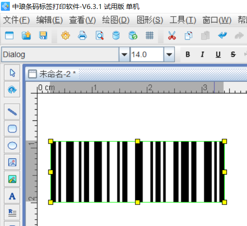The height and width of the screenshot is (226, 247).
Task: Open the 文件(F) menu
Action: [17, 20]
